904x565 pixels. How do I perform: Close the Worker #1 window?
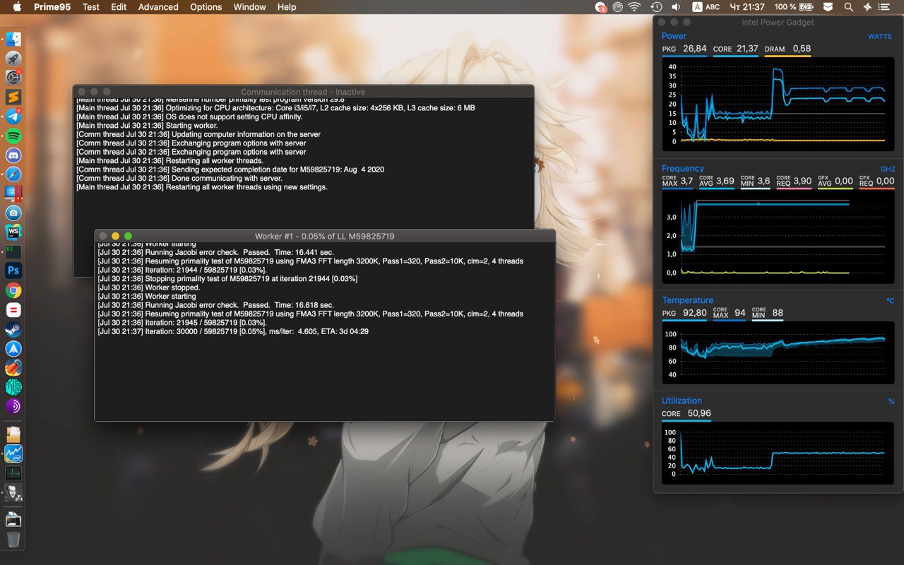pos(103,236)
